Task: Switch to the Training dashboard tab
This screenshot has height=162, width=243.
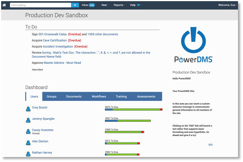Action: [x=121, y=97]
